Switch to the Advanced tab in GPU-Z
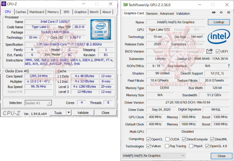The image size is (234, 161). click(x=167, y=13)
